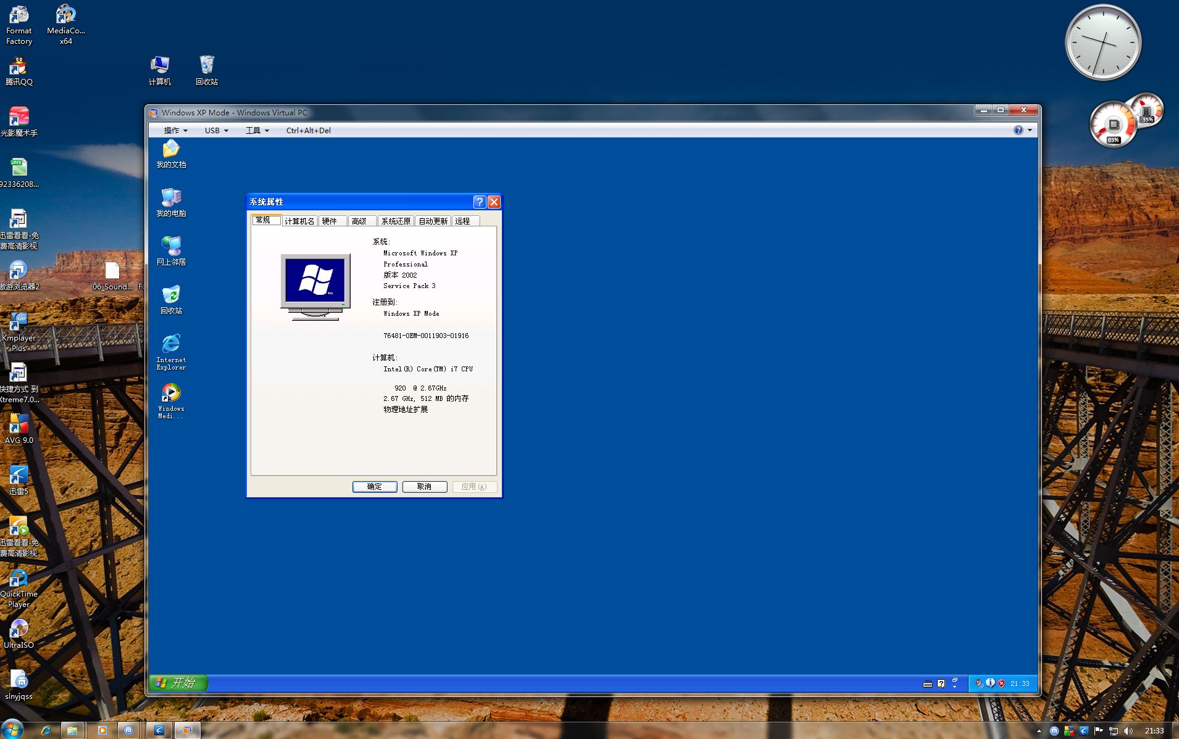Click host network tray icon
The width and height of the screenshot is (1179, 739).
coord(1114,731)
